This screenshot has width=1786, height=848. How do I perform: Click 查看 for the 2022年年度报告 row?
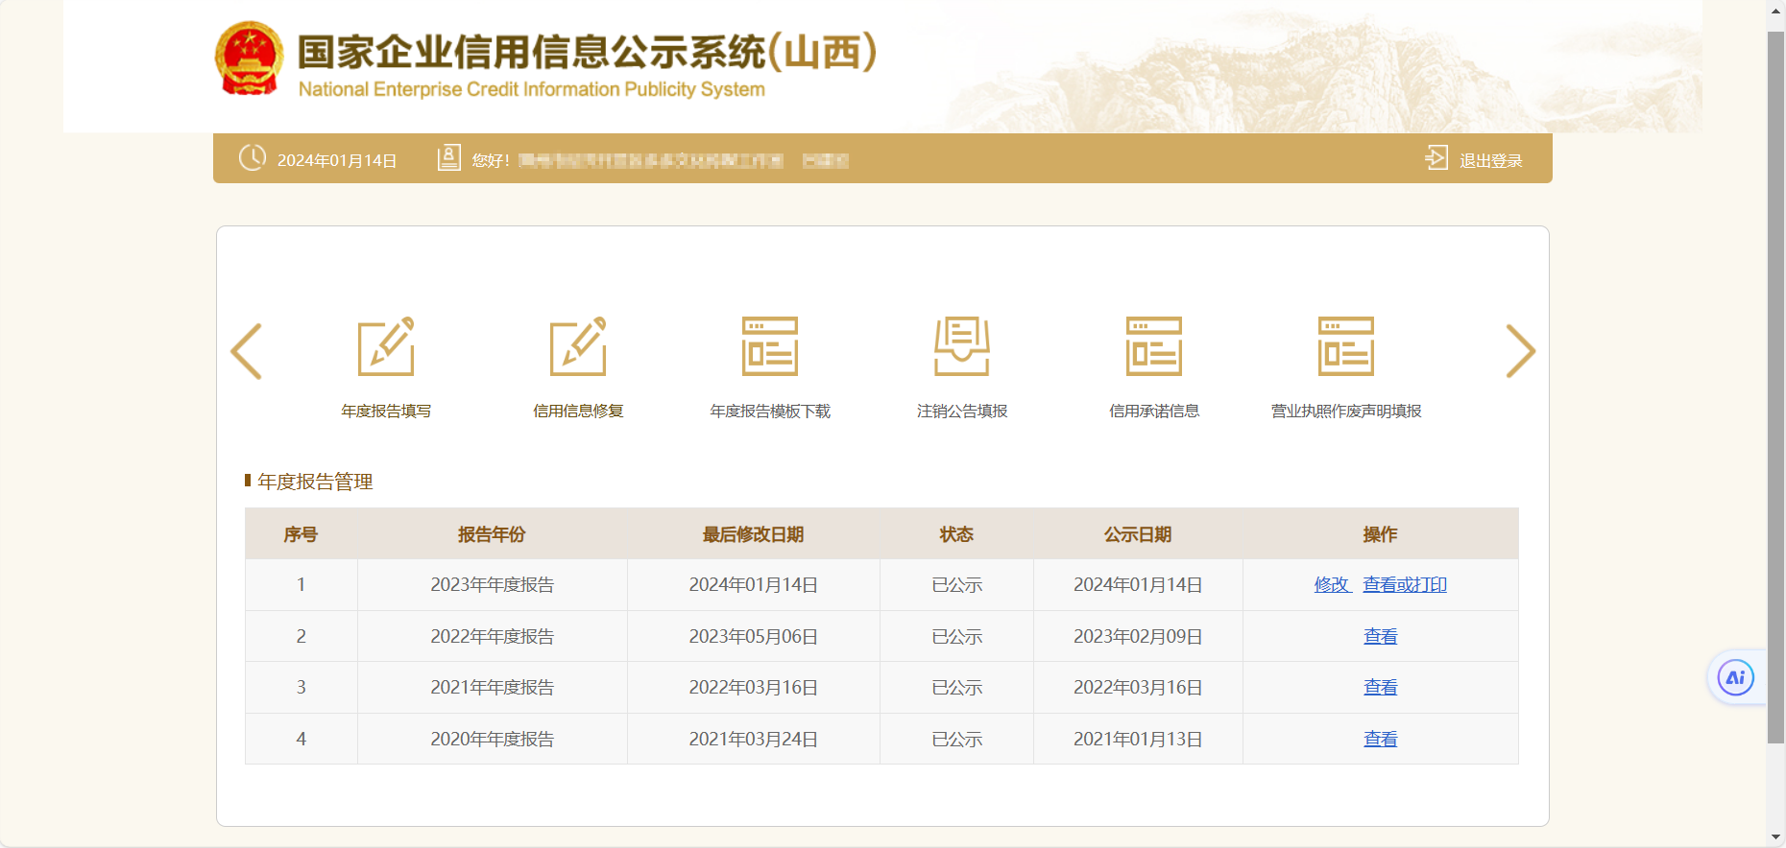(1381, 636)
